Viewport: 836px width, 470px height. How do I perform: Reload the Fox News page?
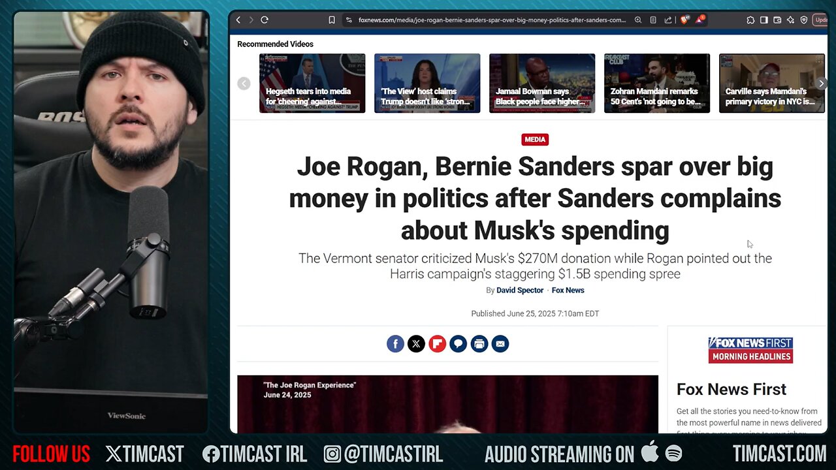265,20
